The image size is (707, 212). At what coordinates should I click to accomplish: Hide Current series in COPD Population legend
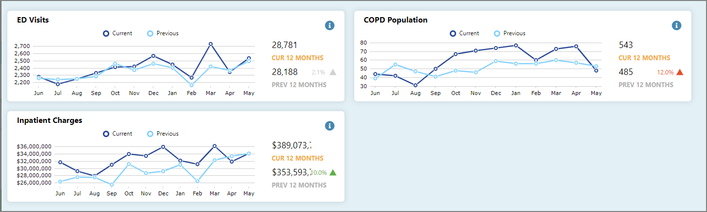point(464,33)
